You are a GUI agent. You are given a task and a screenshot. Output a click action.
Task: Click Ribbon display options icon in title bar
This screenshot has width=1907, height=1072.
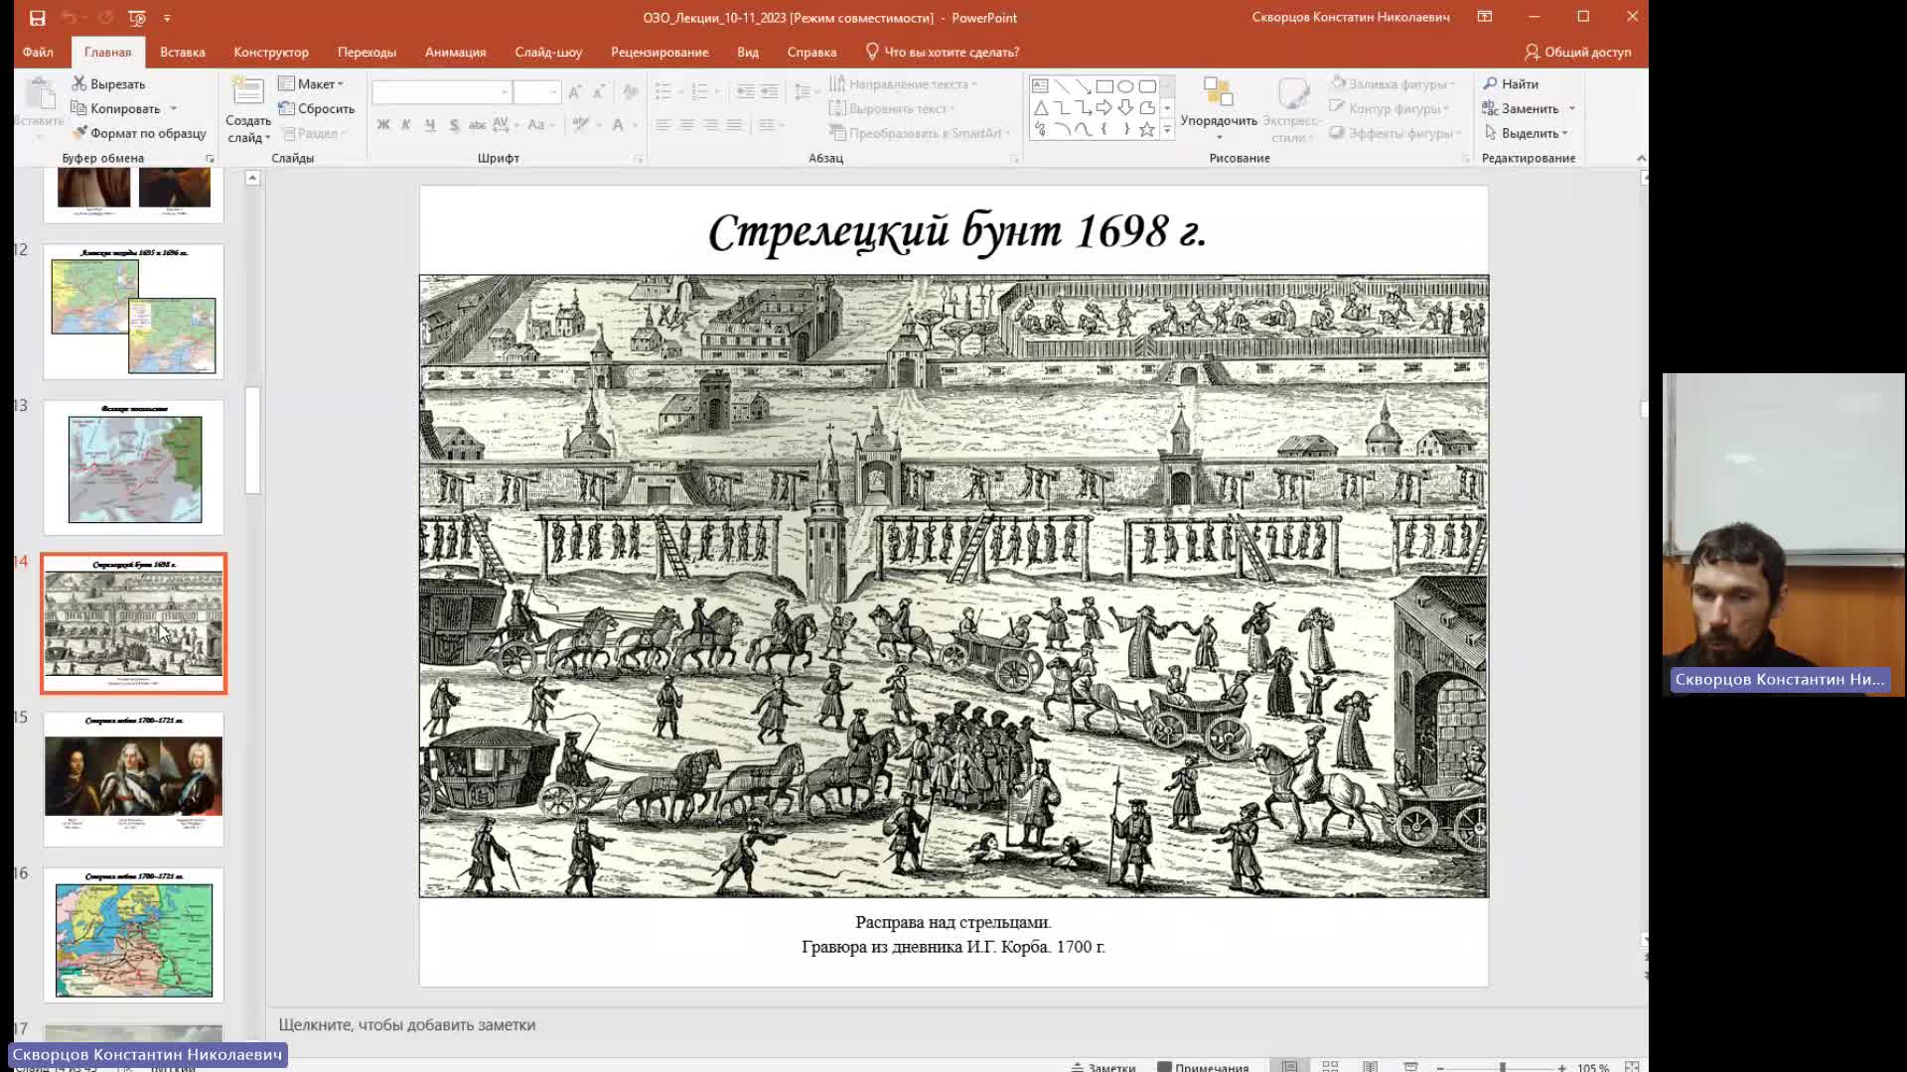[1484, 17]
